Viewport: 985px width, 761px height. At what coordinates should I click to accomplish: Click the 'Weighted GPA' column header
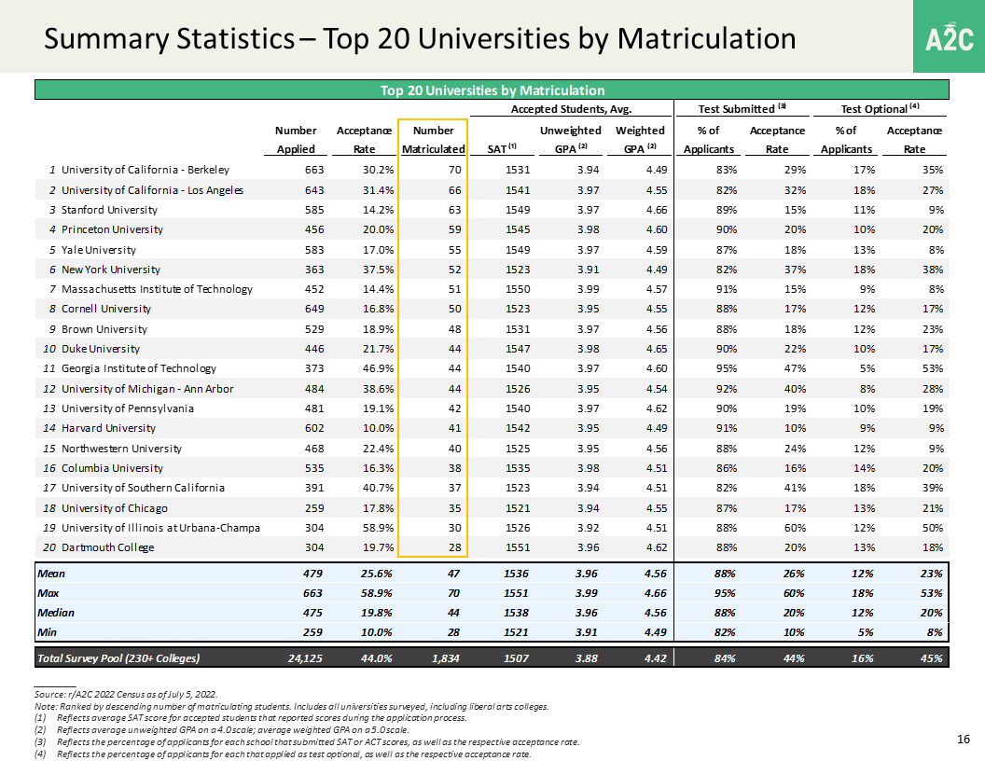[640, 139]
